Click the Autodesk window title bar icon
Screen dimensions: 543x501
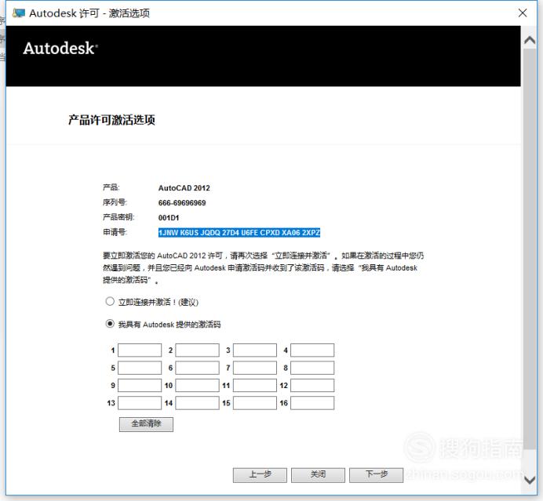[18, 13]
